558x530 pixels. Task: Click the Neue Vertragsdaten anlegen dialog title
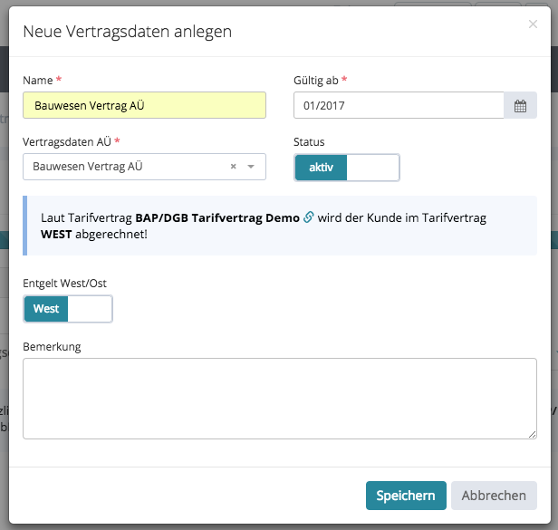(127, 32)
